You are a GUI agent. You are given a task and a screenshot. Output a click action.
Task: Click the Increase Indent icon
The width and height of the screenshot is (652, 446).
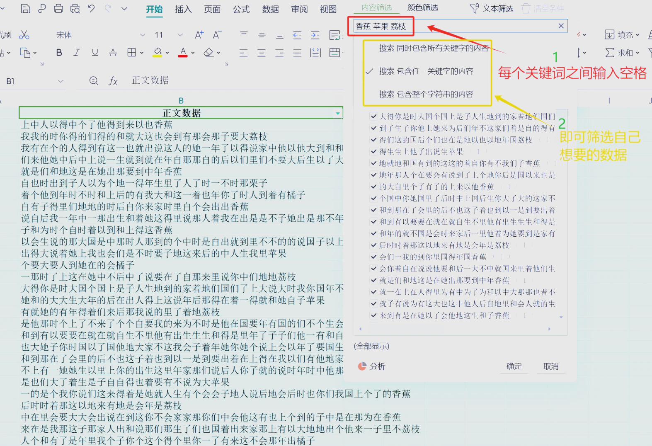click(315, 35)
